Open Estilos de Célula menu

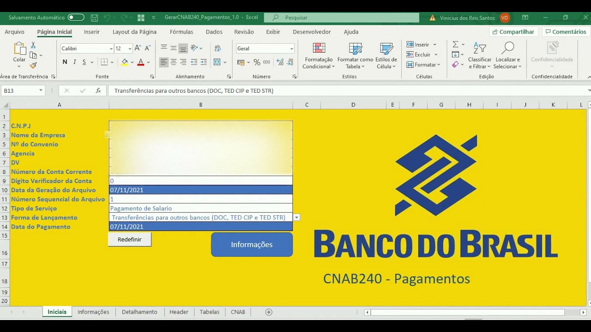click(386, 55)
